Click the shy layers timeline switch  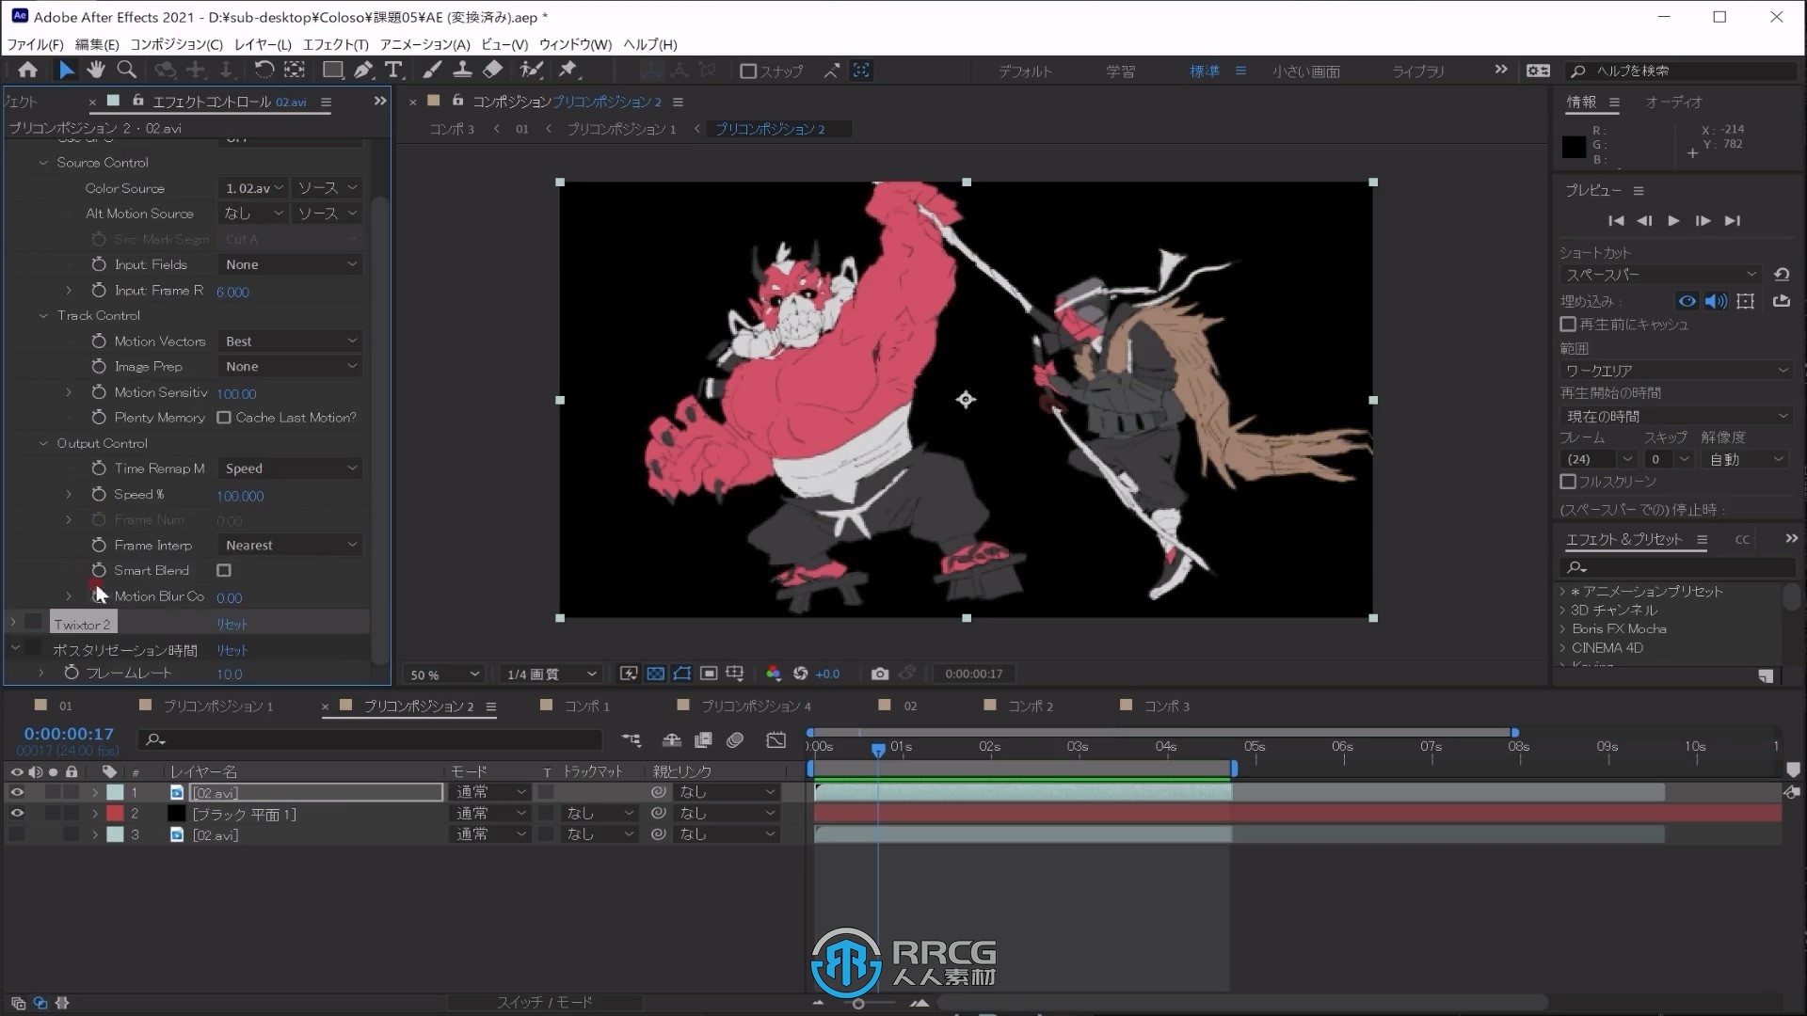672,740
